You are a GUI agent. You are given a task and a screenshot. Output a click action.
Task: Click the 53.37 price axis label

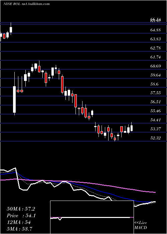point(156,129)
